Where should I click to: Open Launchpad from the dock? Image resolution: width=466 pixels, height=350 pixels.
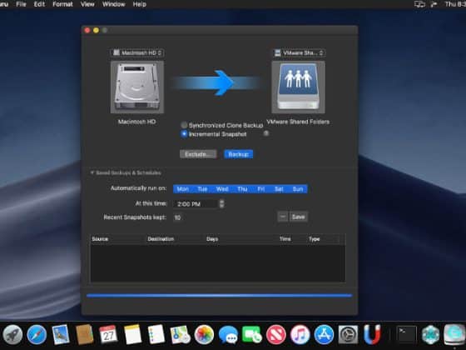pyautogui.click(x=12, y=334)
